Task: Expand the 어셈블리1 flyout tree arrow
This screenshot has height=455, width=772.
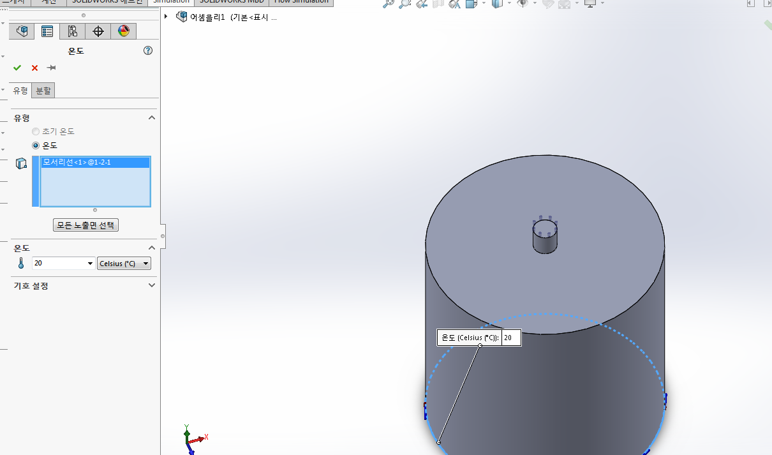Action: pyautogui.click(x=166, y=17)
